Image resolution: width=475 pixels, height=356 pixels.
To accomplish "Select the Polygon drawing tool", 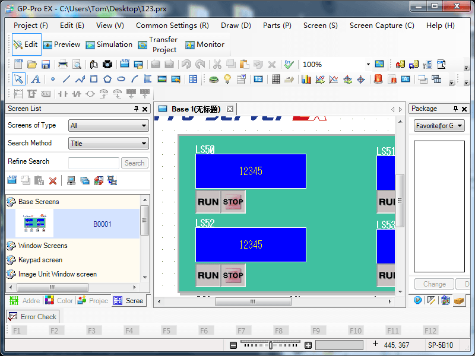I will coord(107,80).
